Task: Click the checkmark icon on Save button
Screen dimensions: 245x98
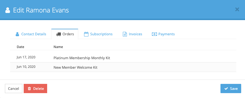Action: click(226, 89)
